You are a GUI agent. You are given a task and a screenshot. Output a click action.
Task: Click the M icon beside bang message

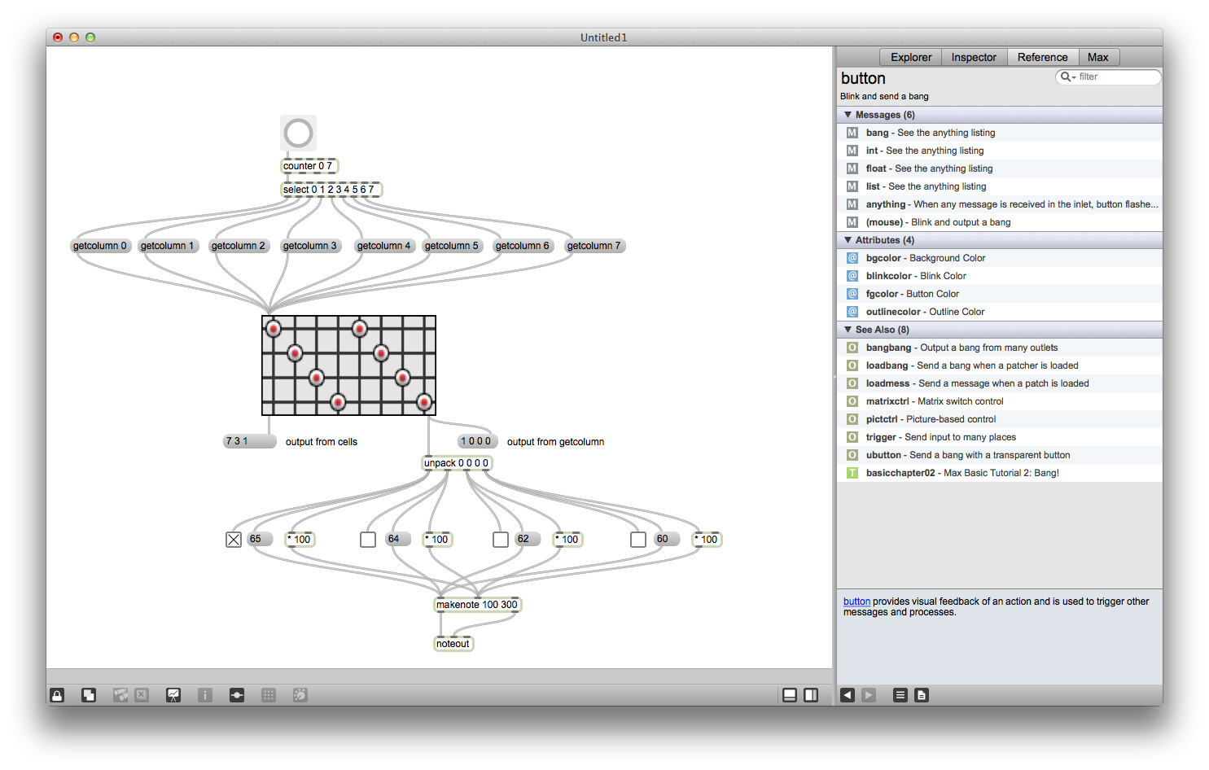click(x=852, y=133)
